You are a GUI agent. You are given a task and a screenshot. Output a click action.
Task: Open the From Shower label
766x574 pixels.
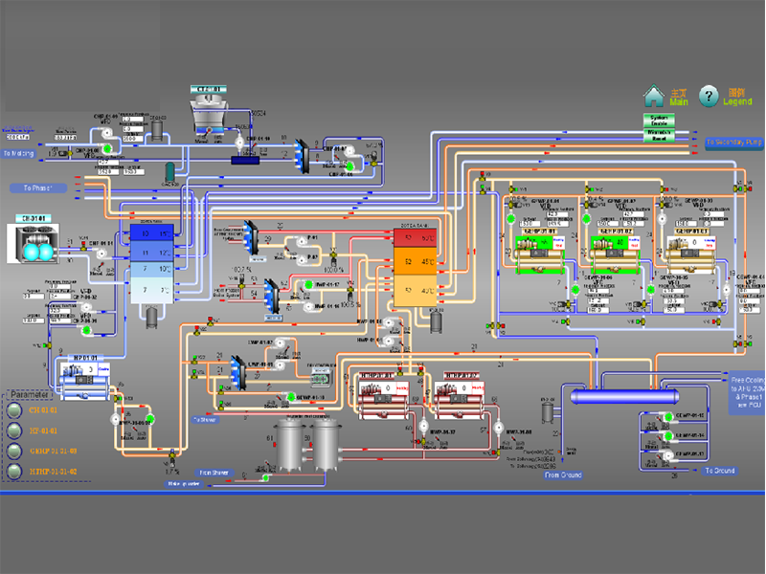click(214, 473)
